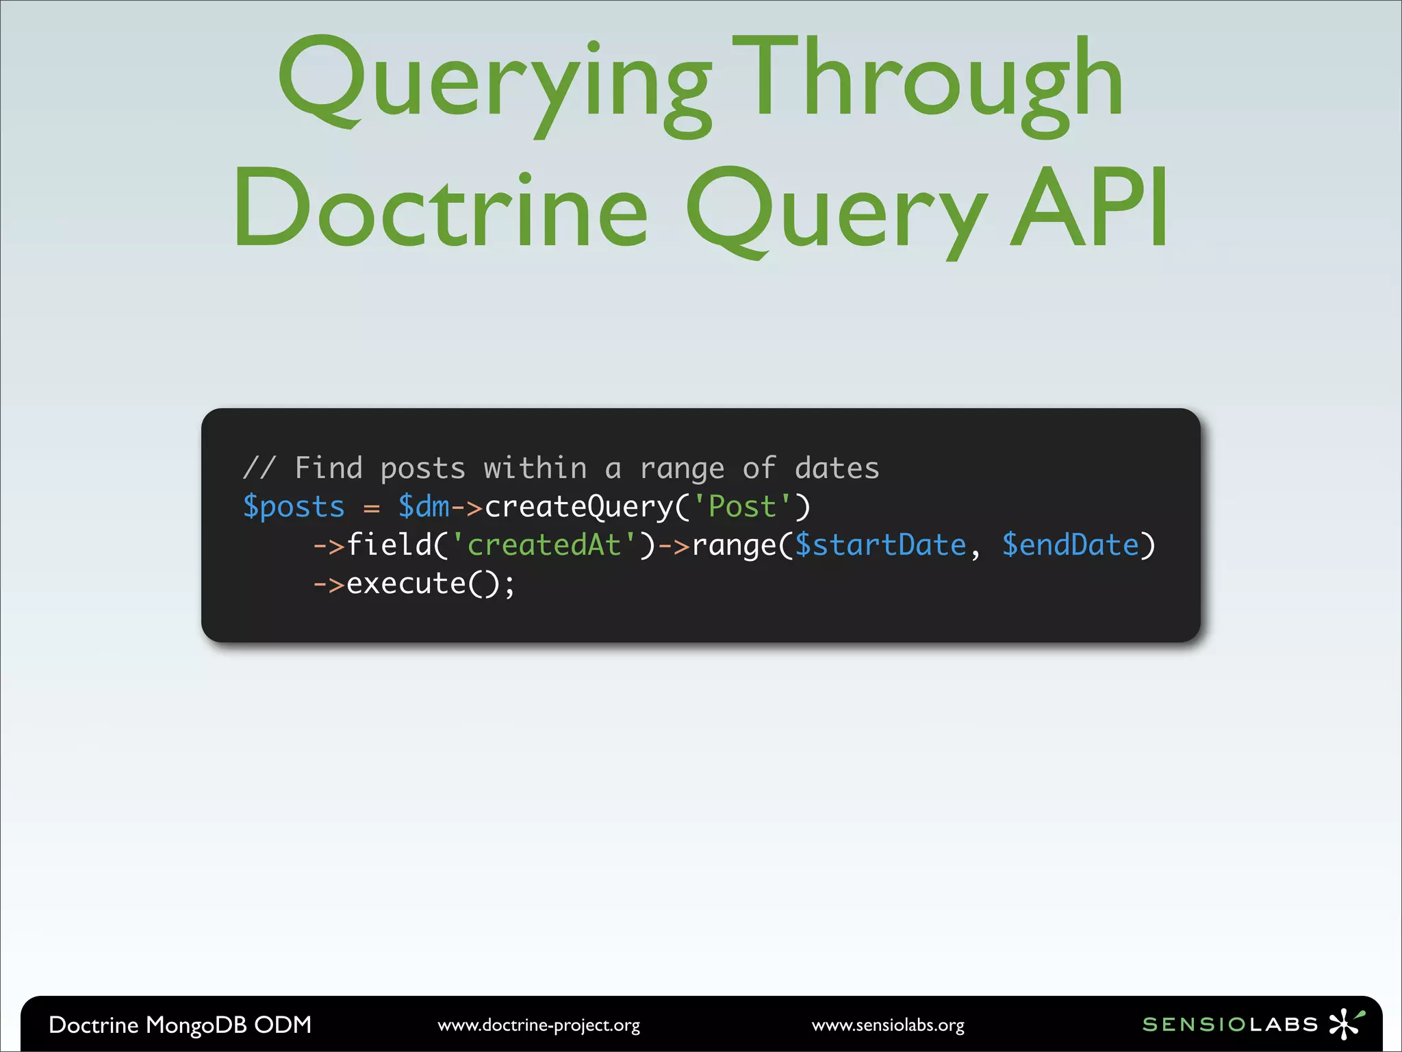The image size is (1402, 1052).
Task: Click the SENSIOLABS wordmark in footer
Action: (1229, 1025)
